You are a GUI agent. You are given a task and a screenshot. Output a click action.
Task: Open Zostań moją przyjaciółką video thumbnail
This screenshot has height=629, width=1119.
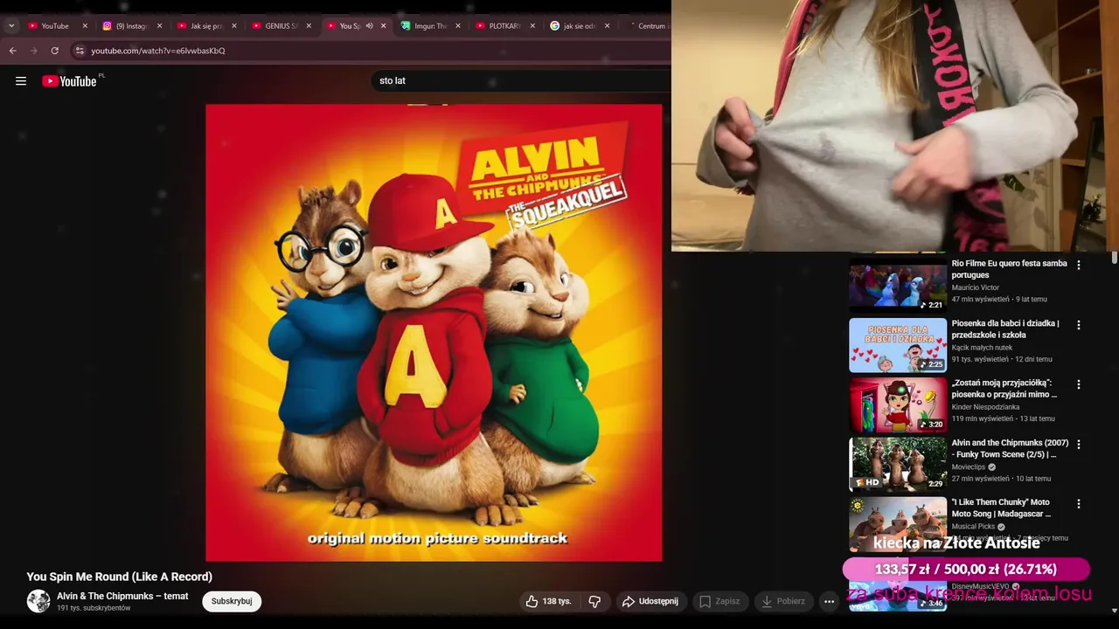pyautogui.click(x=898, y=404)
